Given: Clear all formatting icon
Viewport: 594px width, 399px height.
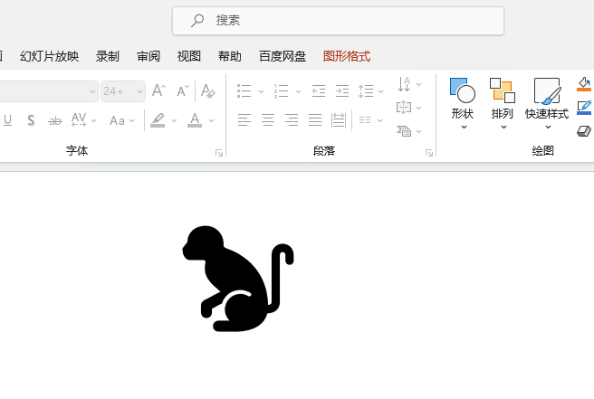Looking at the screenshot, I should click(208, 90).
